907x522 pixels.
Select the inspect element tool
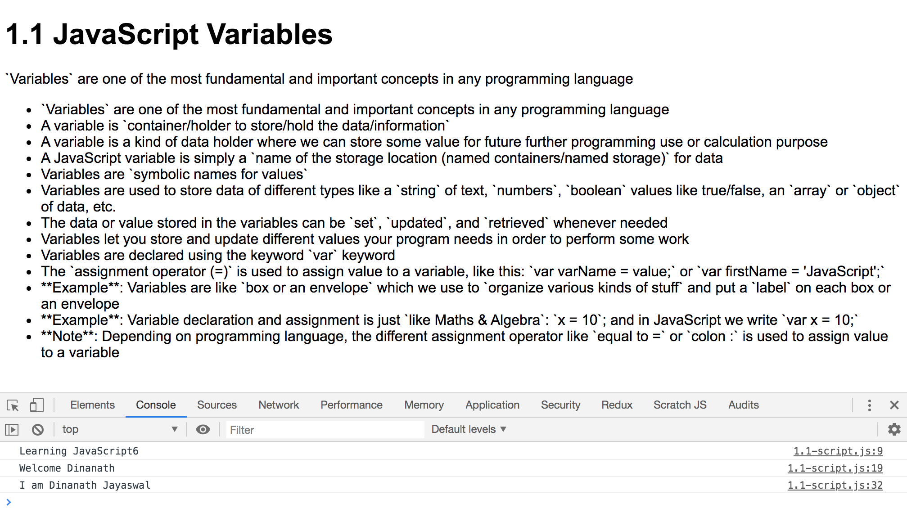pyautogui.click(x=13, y=405)
